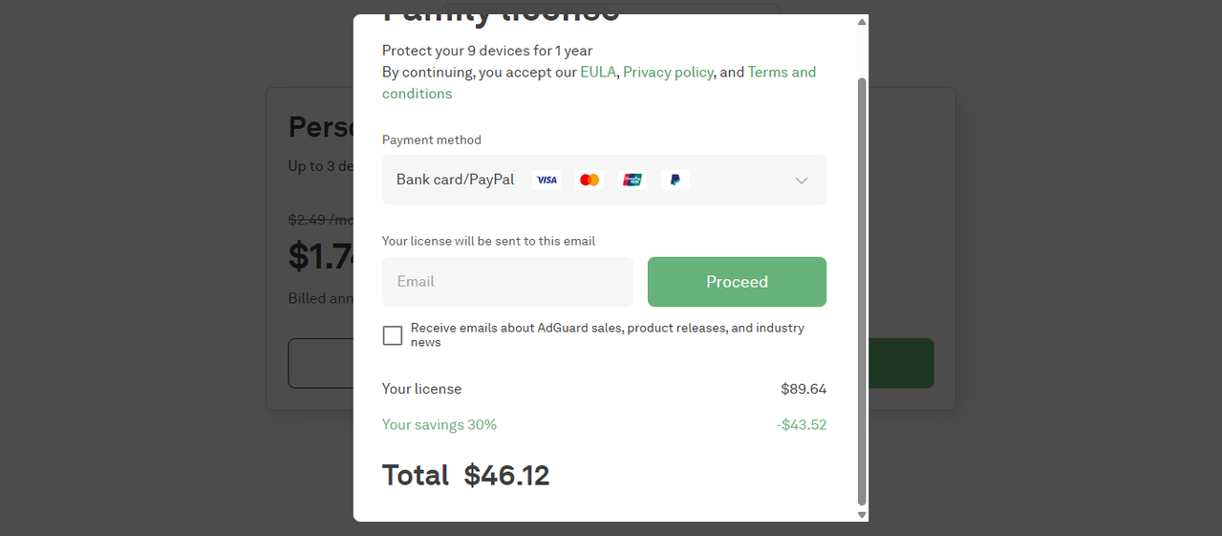Screen dimensions: 1222x536
Task: Enable the AdGuard sales emails checkbox
Action: [x=393, y=335]
